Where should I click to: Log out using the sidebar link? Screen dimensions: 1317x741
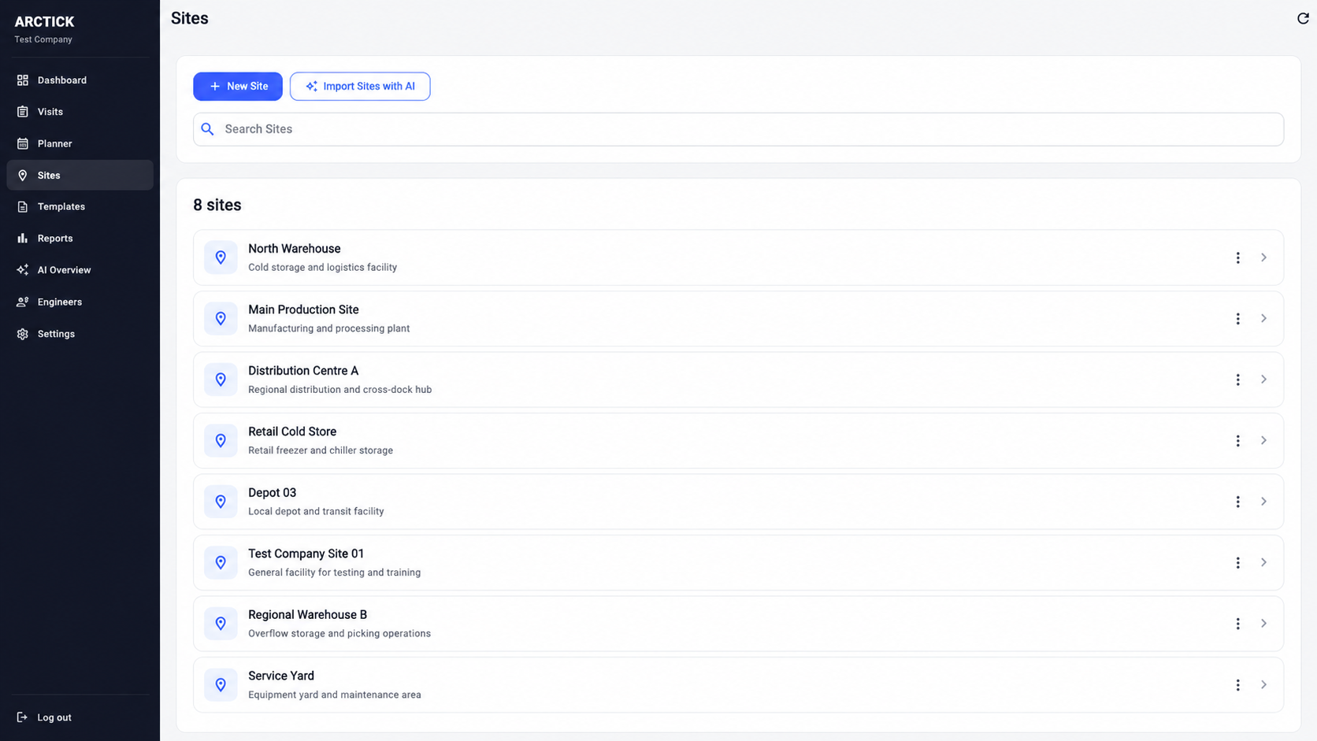coord(44,717)
